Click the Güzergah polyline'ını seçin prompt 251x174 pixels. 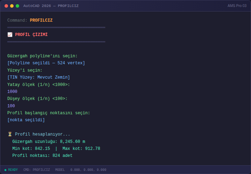(x=42, y=56)
